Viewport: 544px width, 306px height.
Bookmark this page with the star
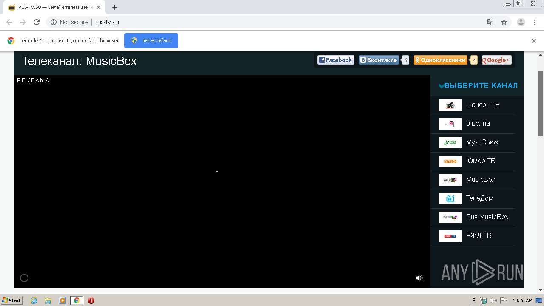pos(504,22)
